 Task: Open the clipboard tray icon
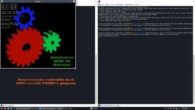174,108
